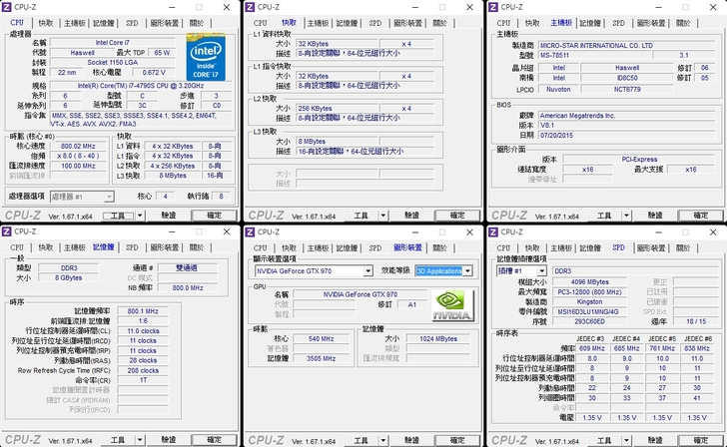Screen dimensions: 727x447
Task: Click the southbridge model 'ID8C50'
Action: [627, 78]
